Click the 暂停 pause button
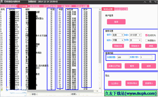This screenshot has height=97, width=158. (x=132, y=66)
